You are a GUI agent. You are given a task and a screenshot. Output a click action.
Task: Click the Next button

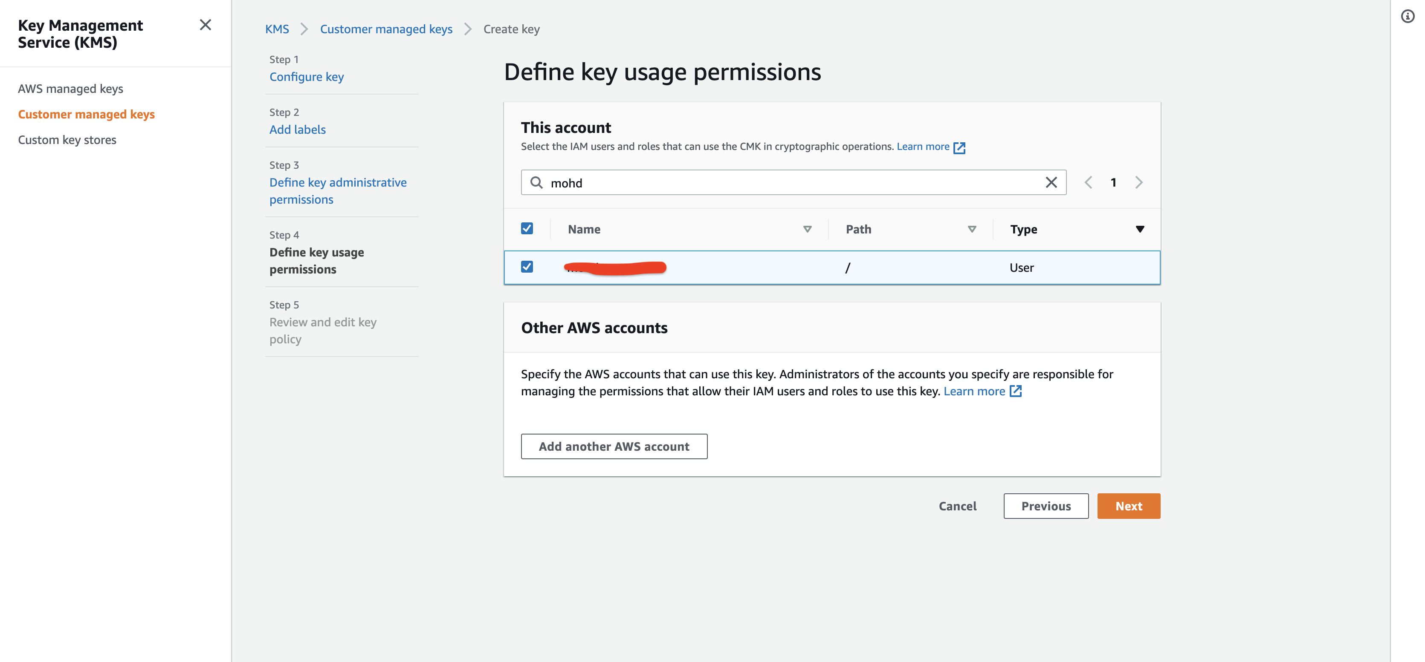tap(1129, 506)
